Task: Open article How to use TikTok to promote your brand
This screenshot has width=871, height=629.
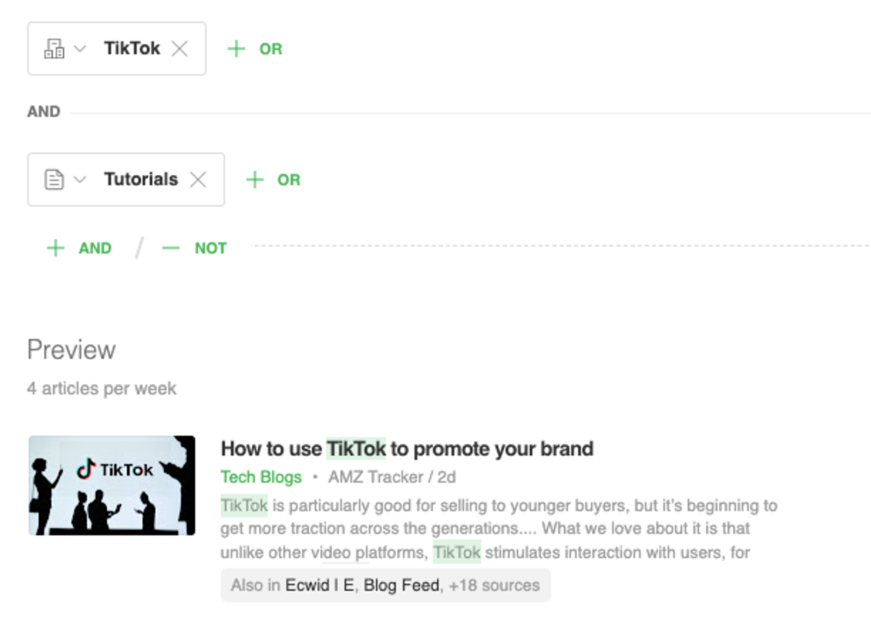Action: tap(407, 448)
